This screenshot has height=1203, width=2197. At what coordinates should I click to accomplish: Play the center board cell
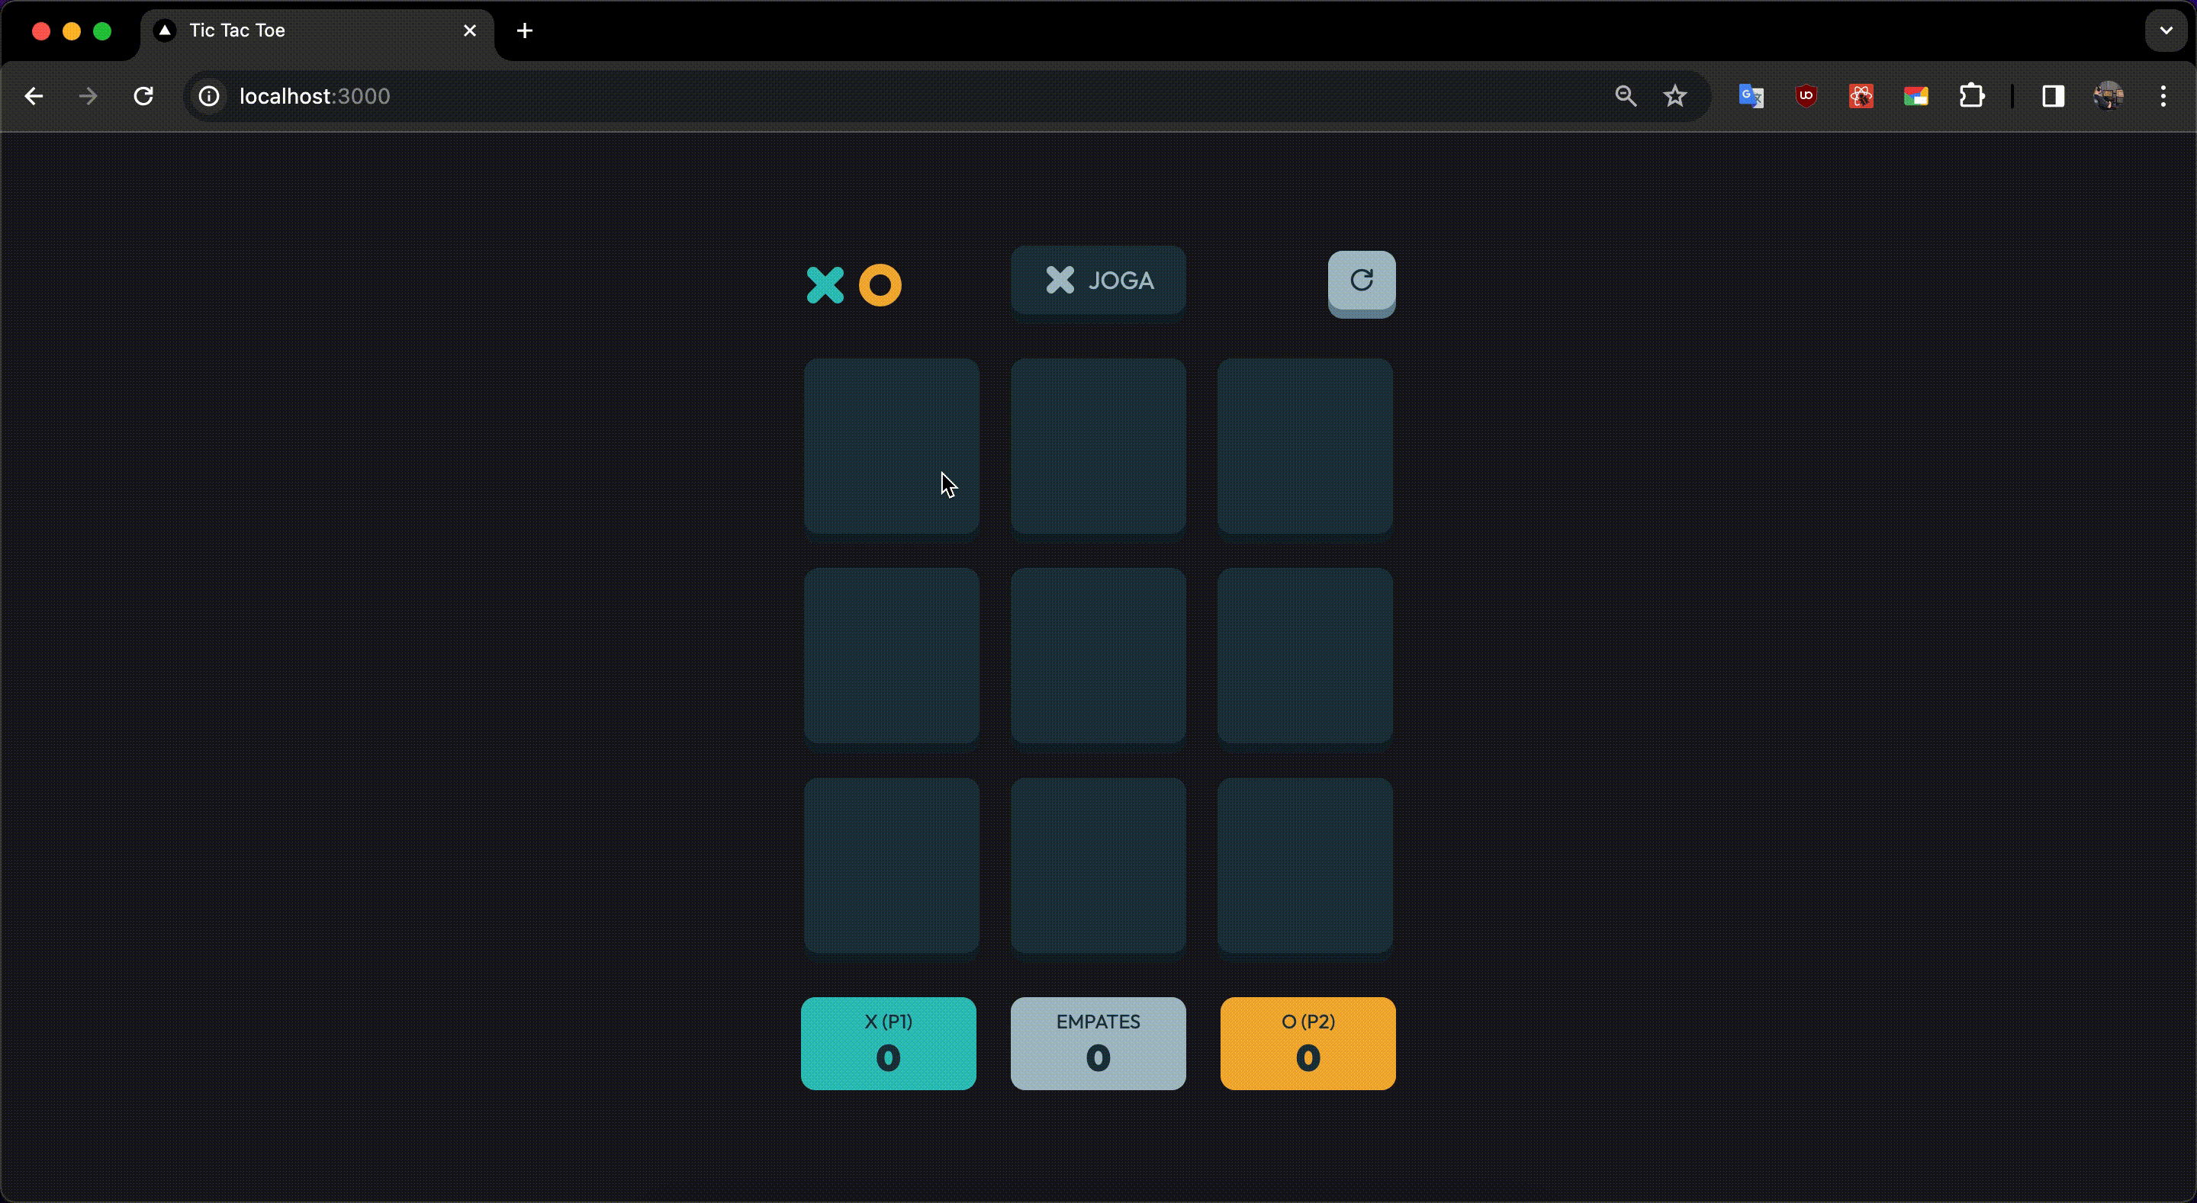1098,656
